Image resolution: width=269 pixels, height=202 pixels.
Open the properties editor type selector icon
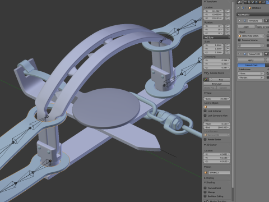[x=239, y=2]
